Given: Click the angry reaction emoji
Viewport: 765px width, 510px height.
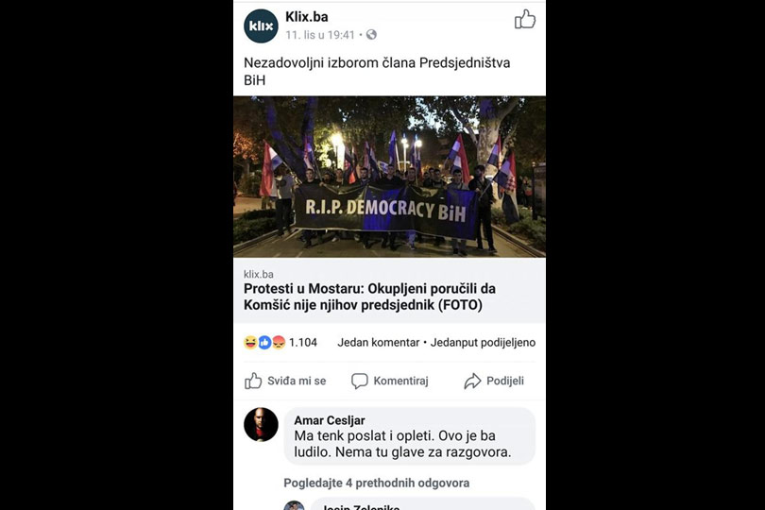Looking at the screenshot, I should point(279,343).
